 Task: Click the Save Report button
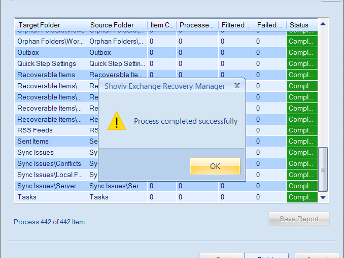(x=299, y=219)
